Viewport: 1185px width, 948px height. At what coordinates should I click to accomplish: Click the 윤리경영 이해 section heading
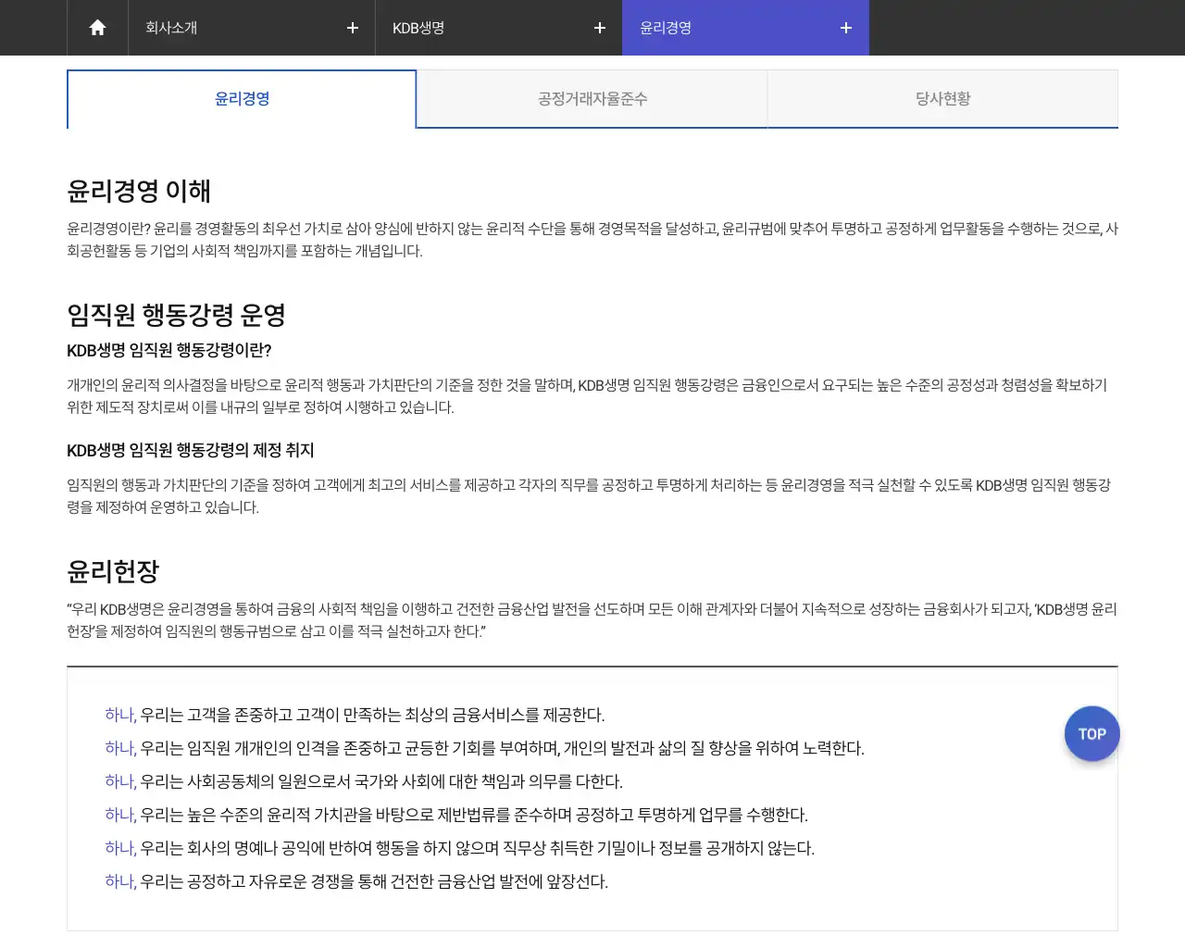139,191
